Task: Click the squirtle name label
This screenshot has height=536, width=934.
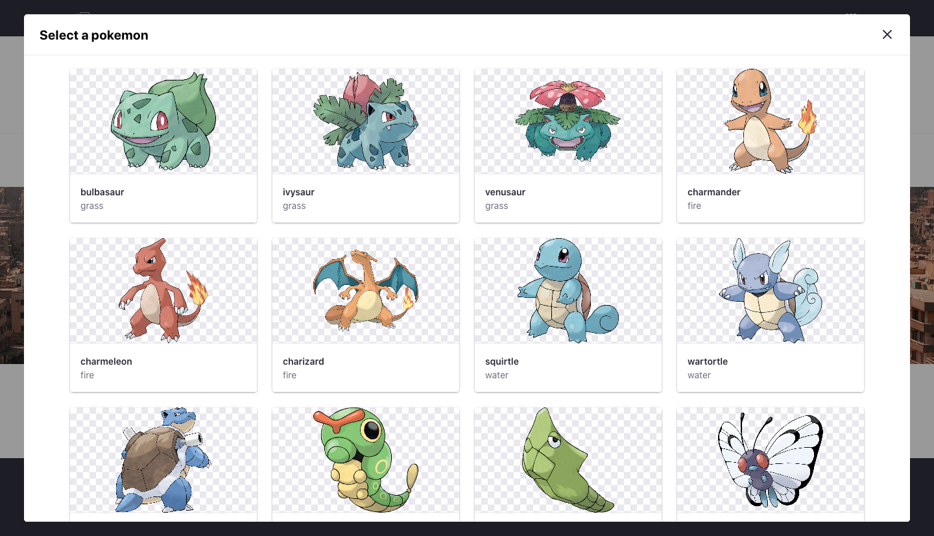Action: pyautogui.click(x=502, y=361)
